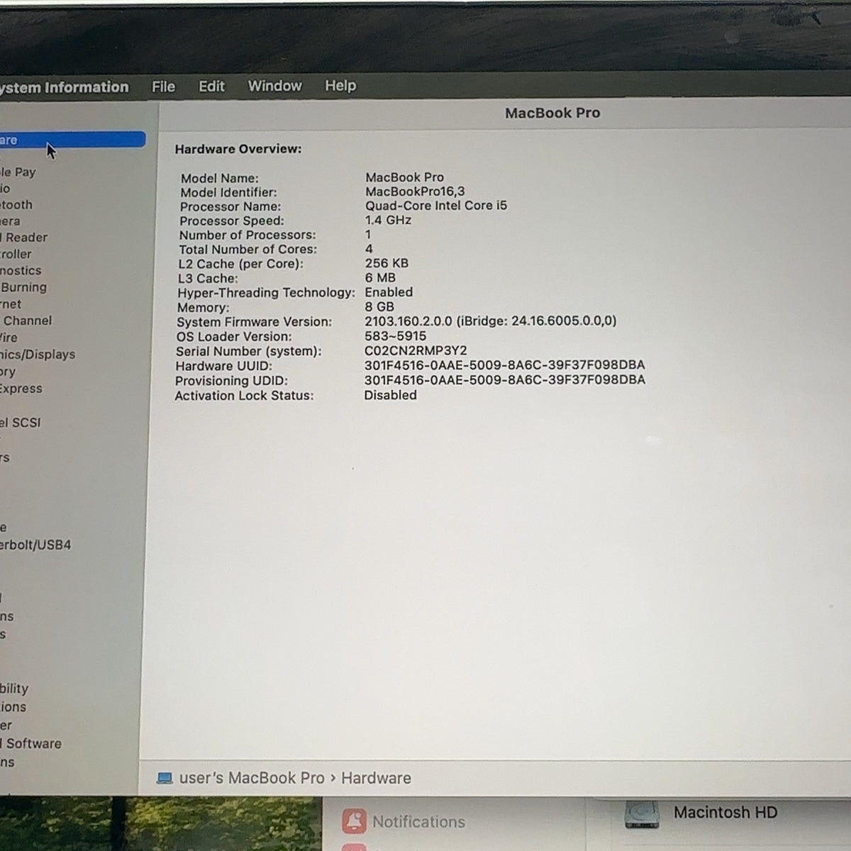The height and width of the screenshot is (851, 851).
Task: Open the File menu
Action: coord(163,87)
